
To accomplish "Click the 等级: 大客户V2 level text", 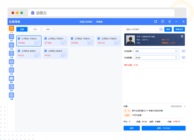I will [143, 40].
